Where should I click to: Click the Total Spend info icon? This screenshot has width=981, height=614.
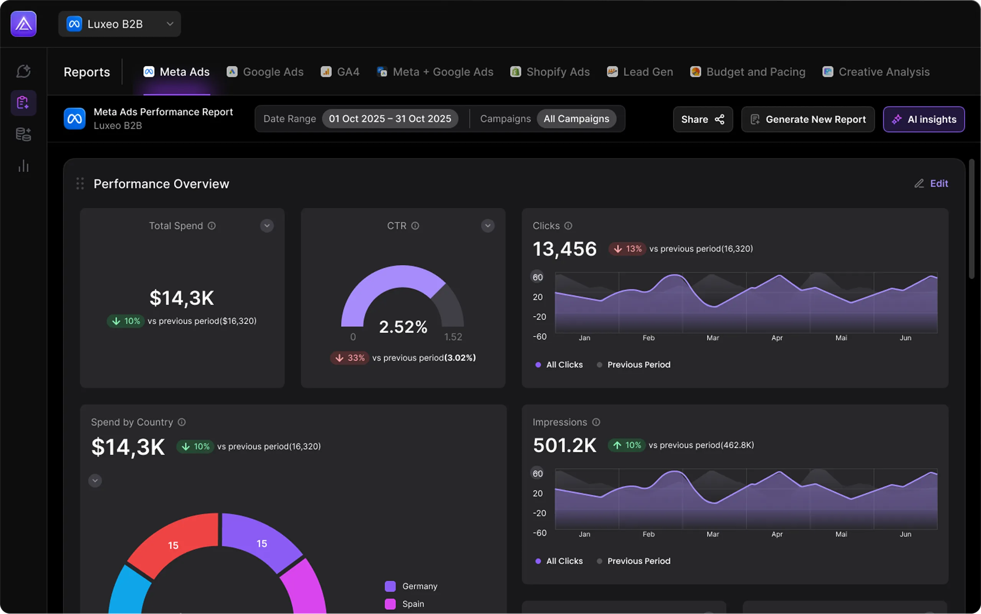[212, 226]
